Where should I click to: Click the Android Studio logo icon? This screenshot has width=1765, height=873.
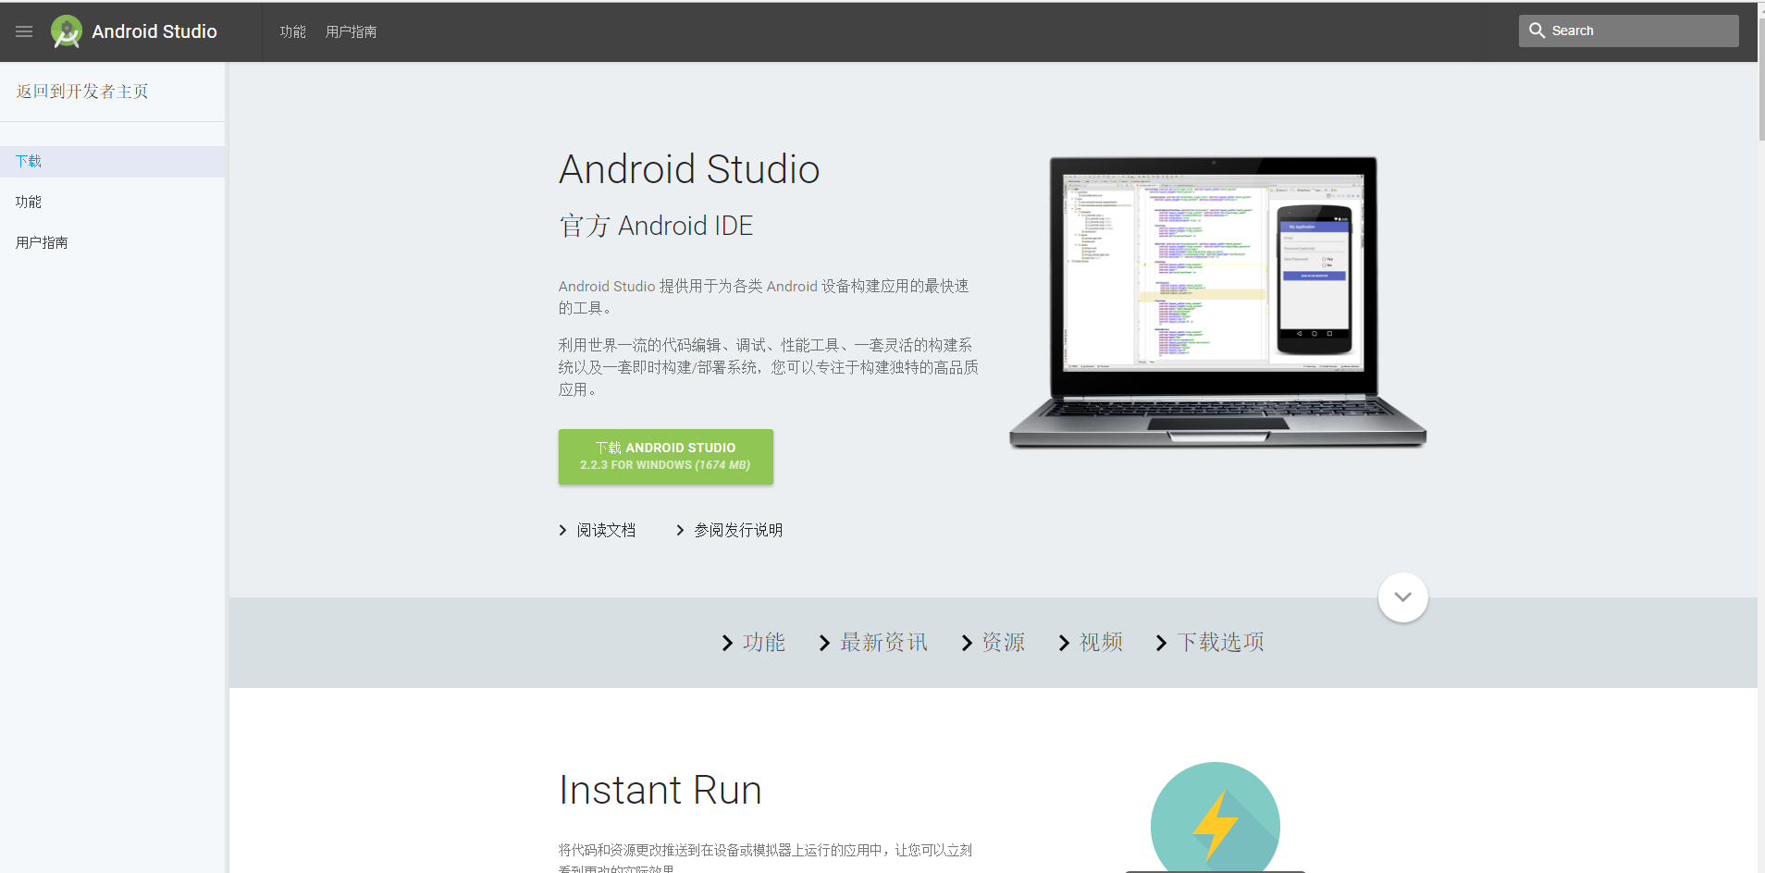(x=67, y=31)
